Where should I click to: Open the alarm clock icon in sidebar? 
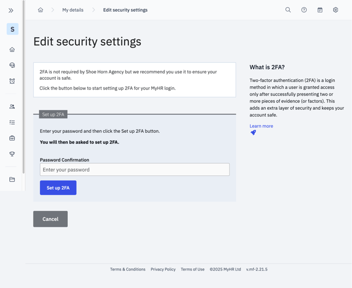(12, 81)
